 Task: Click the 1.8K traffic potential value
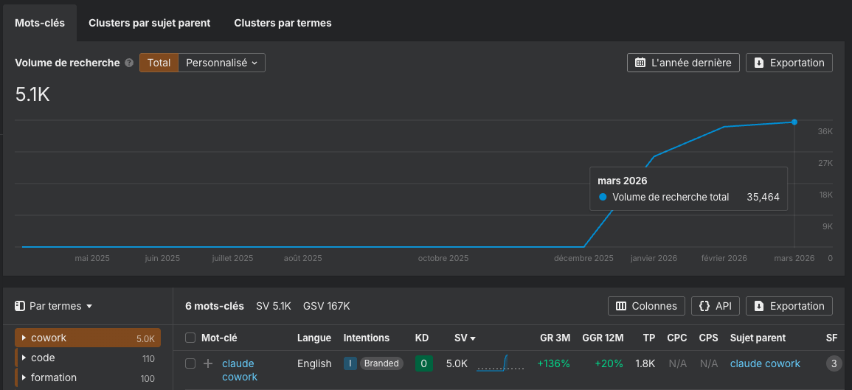pyautogui.click(x=645, y=363)
